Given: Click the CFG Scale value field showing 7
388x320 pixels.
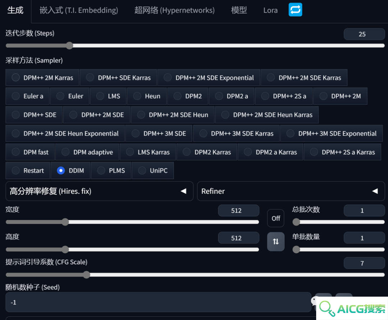Looking at the screenshot, I should point(364,263).
